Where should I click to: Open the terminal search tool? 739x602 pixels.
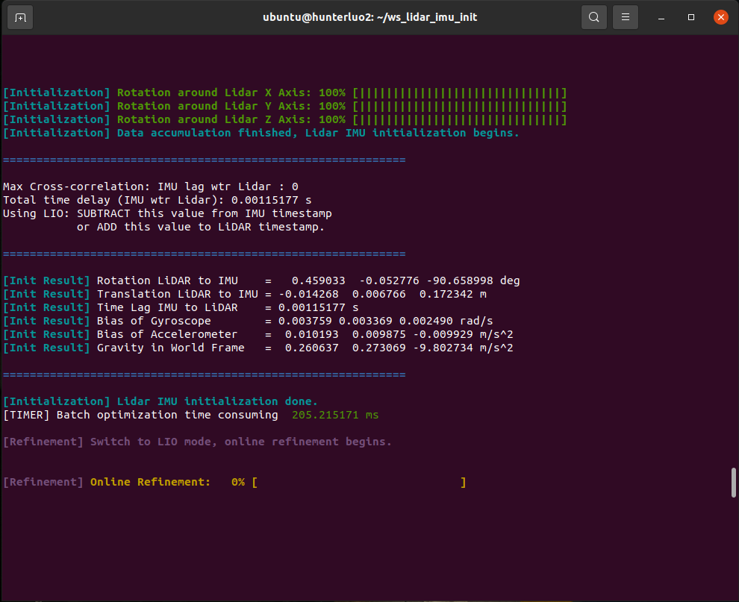(x=594, y=17)
